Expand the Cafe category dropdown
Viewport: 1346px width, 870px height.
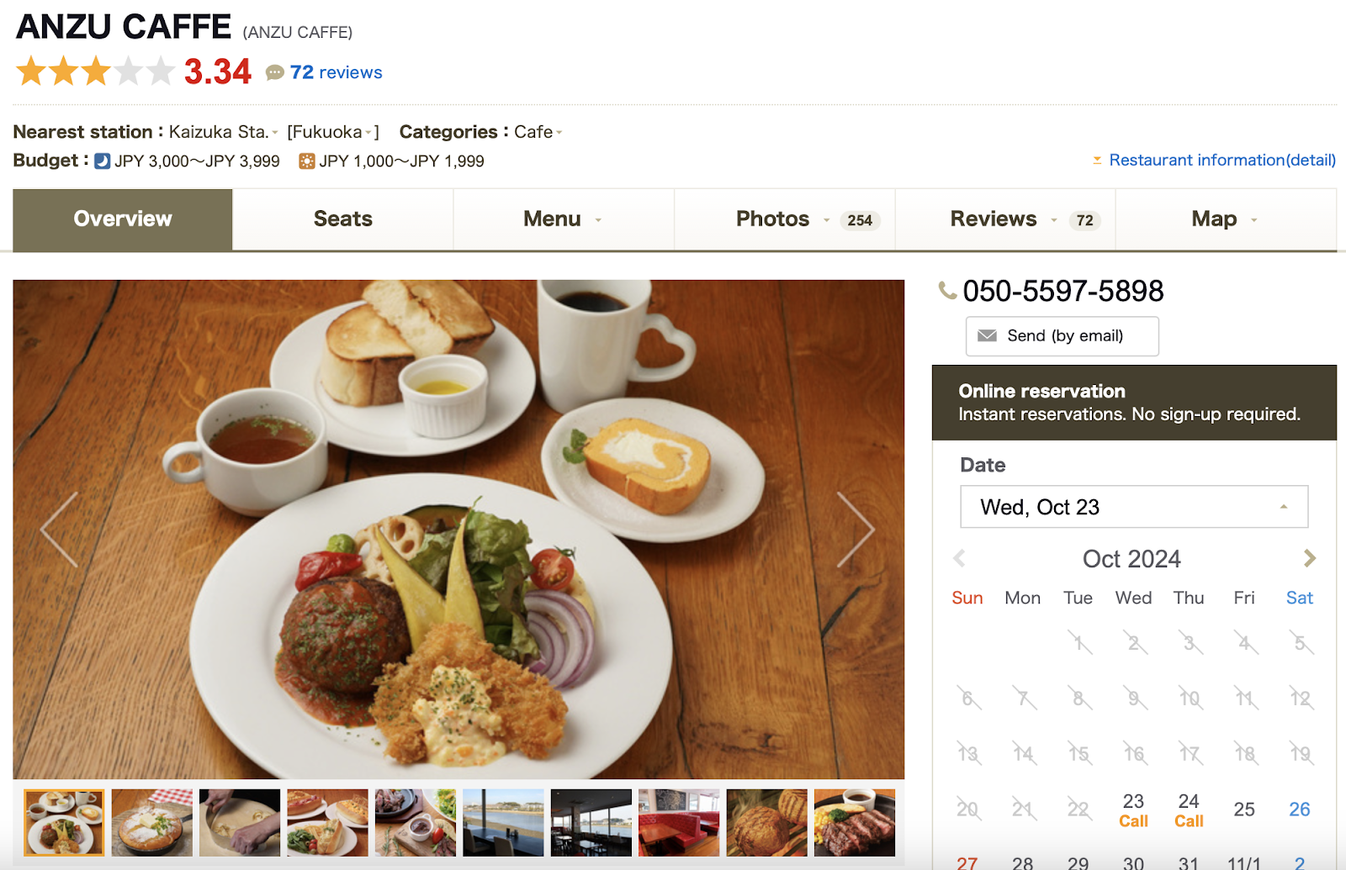(x=559, y=133)
